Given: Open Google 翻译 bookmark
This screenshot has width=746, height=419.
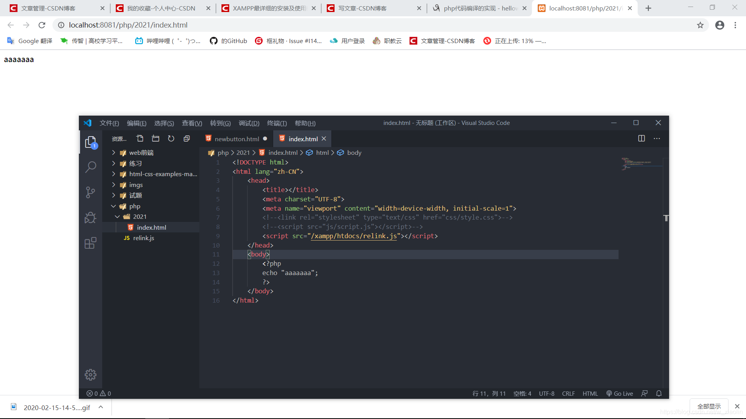Looking at the screenshot, I should tap(30, 41).
